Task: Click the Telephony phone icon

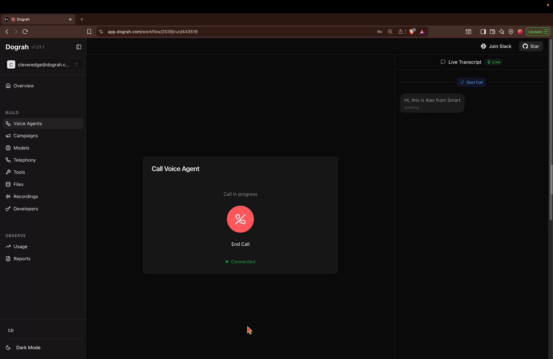Action: point(8,160)
